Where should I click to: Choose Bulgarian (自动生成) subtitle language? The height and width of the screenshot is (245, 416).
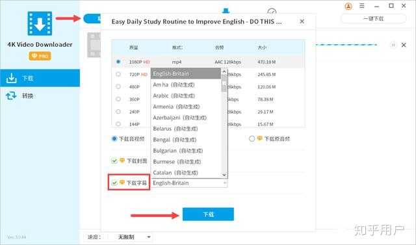point(186,151)
